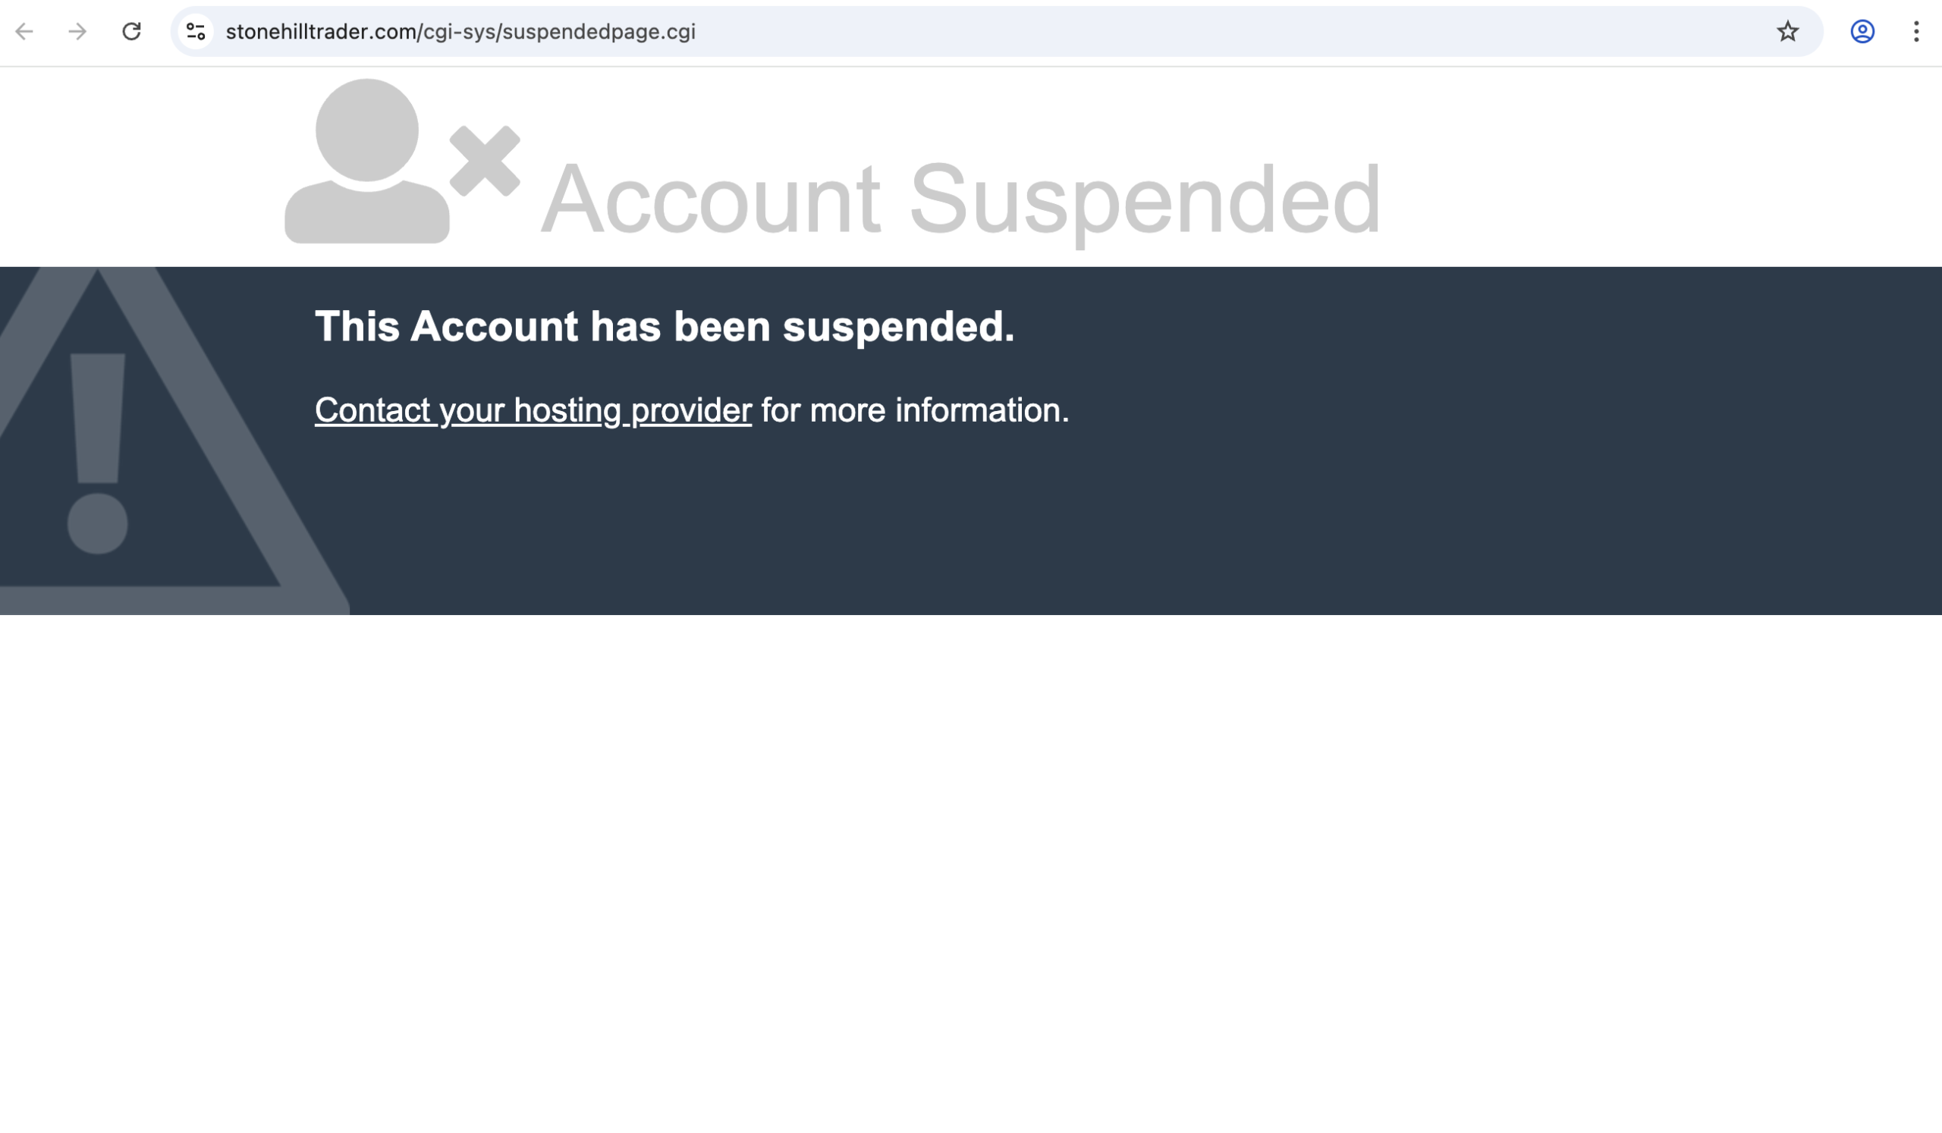Go back to the previous page
The width and height of the screenshot is (1942, 1133).
click(25, 32)
